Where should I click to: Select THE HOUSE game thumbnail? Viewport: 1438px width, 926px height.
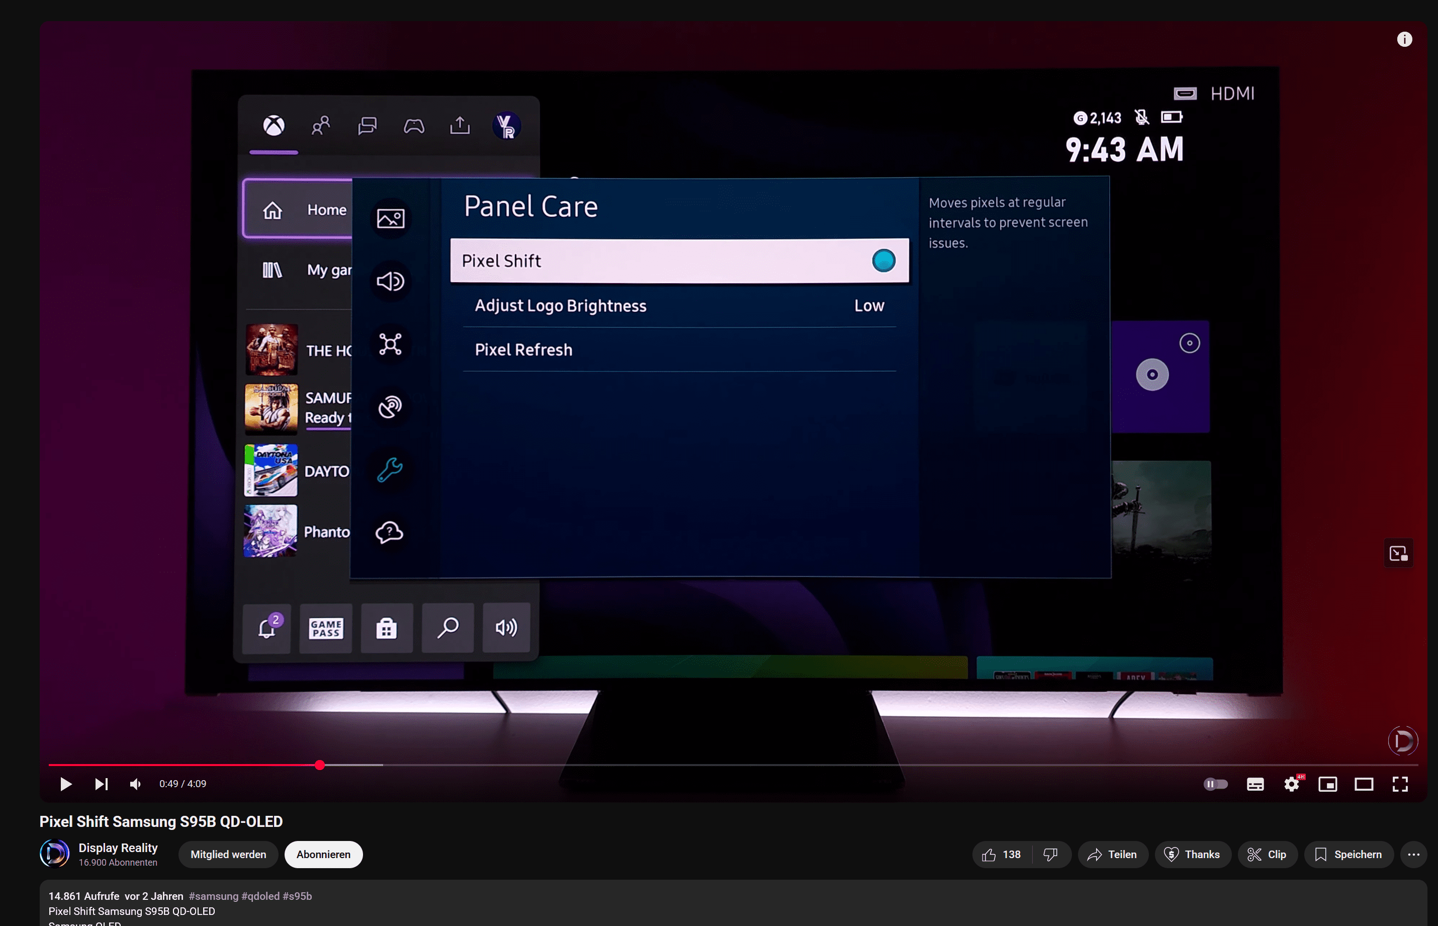(271, 350)
